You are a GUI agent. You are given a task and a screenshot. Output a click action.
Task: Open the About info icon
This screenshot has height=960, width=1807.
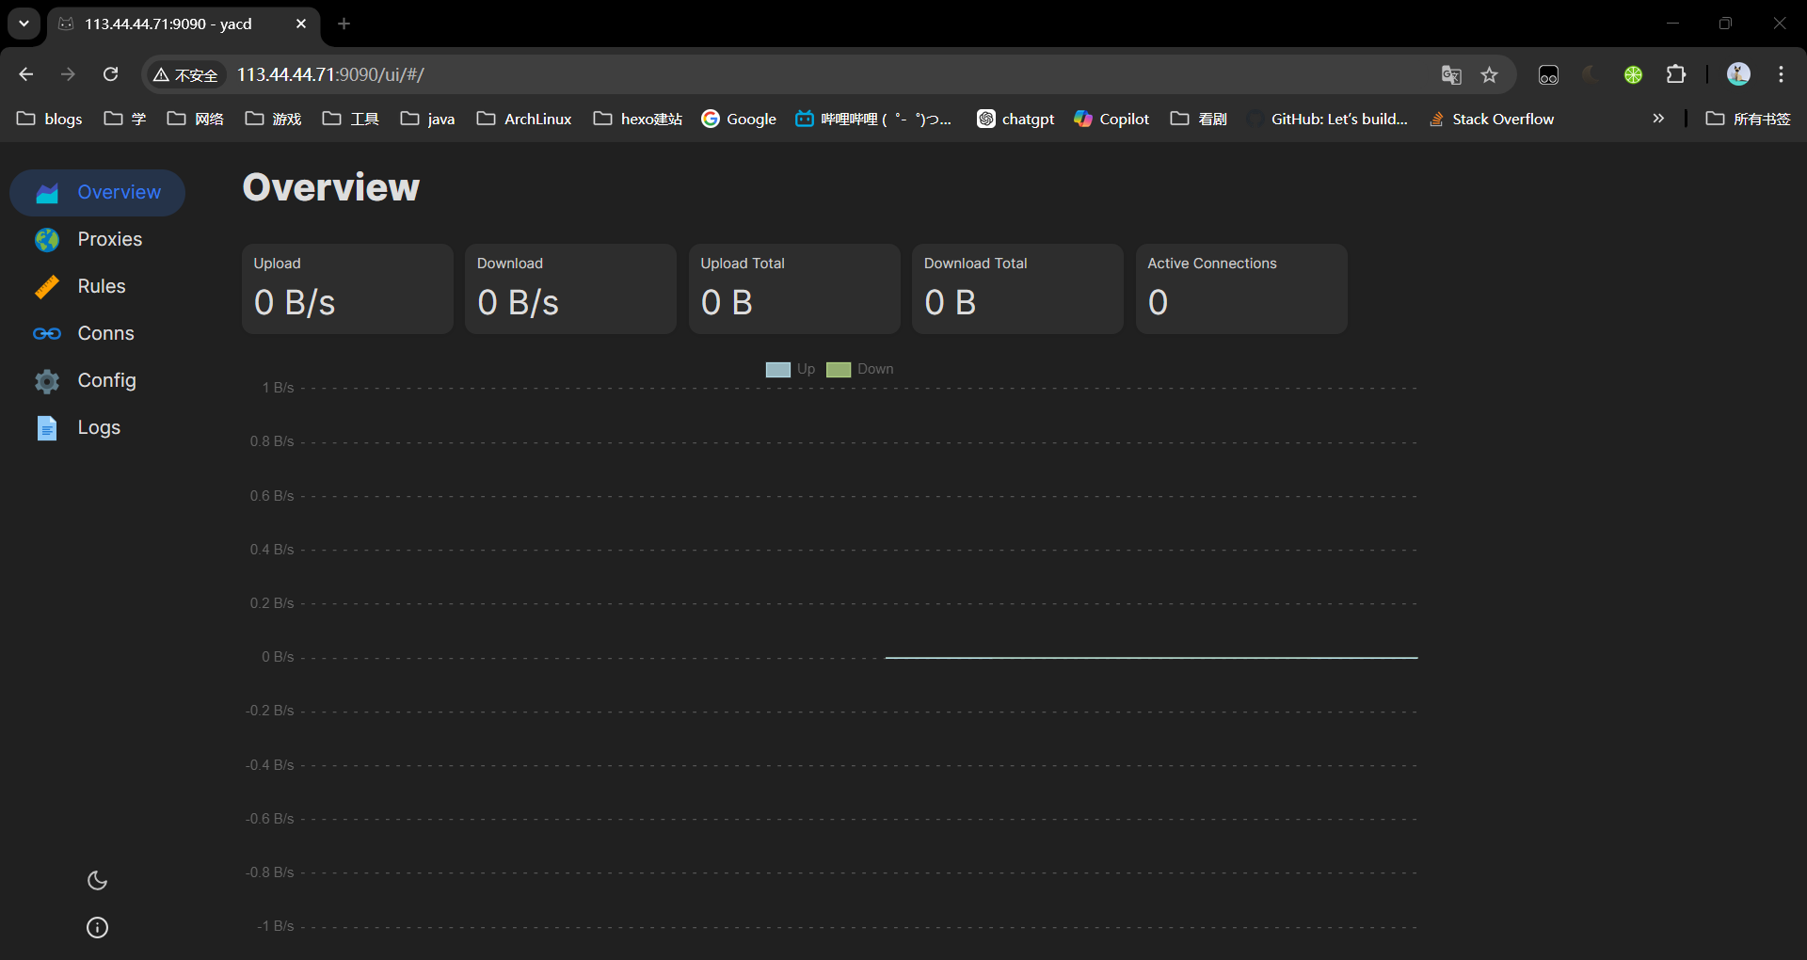tap(97, 927)
